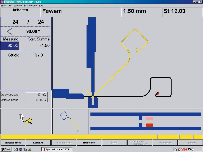
Task: Click the red N icon in system tray
Action: [x=186, y=149]
